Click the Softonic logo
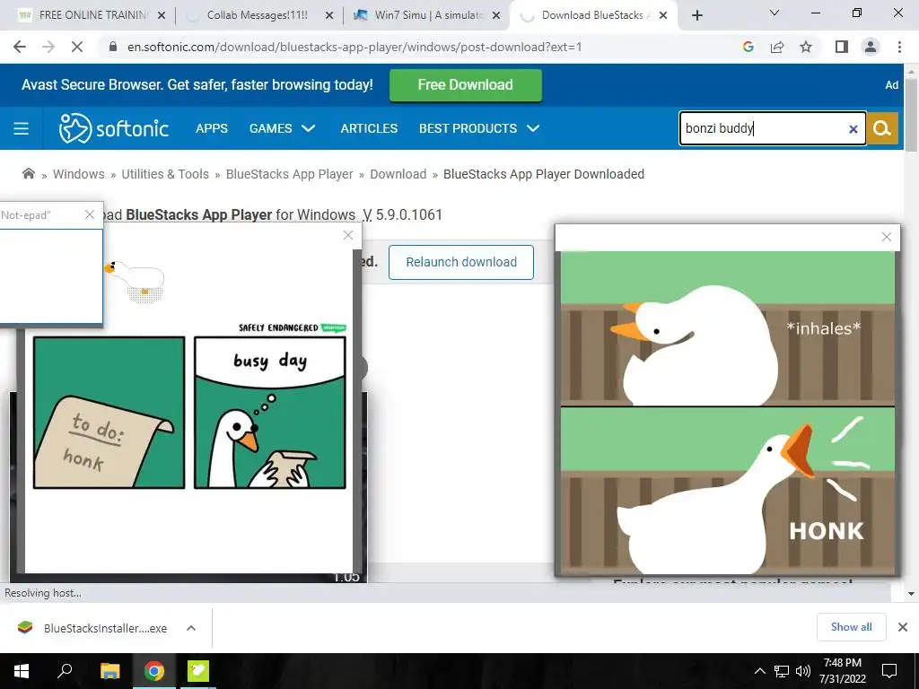 pyautogui.click(x=114, y=128)
